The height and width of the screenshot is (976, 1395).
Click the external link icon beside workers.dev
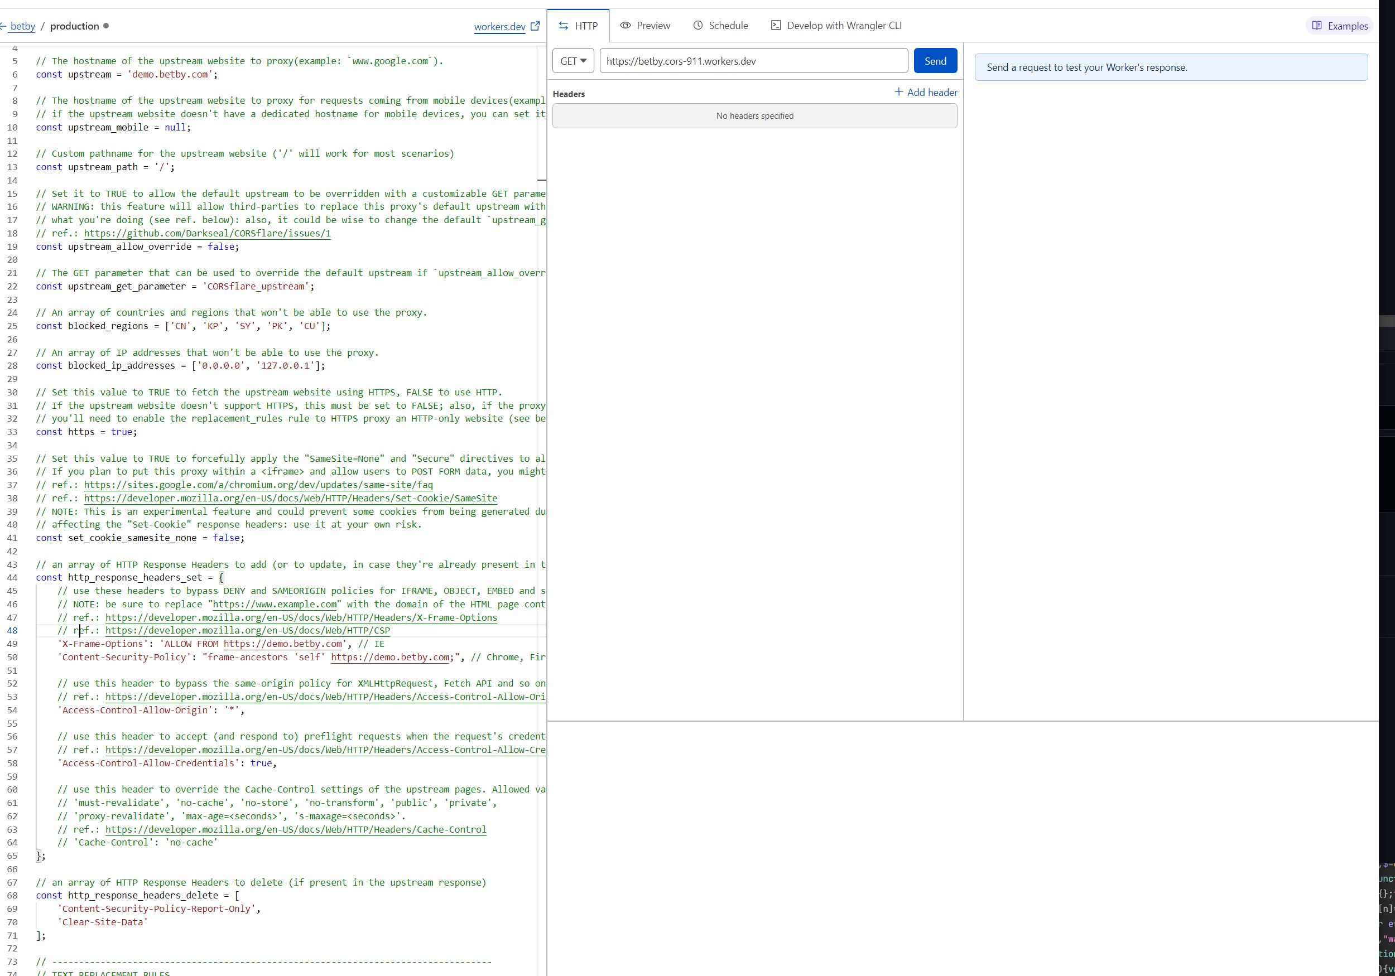(535, 26)
